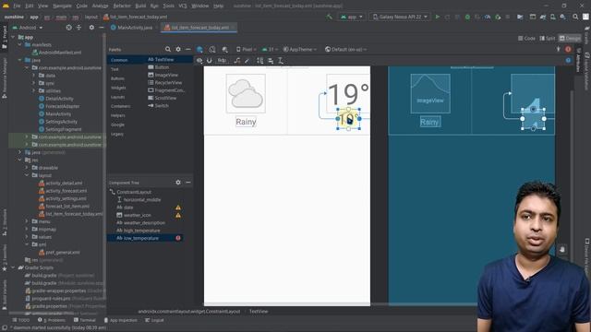Open the File menu
Viewport: 591px width, 332px height.
(x=17, y=6)
